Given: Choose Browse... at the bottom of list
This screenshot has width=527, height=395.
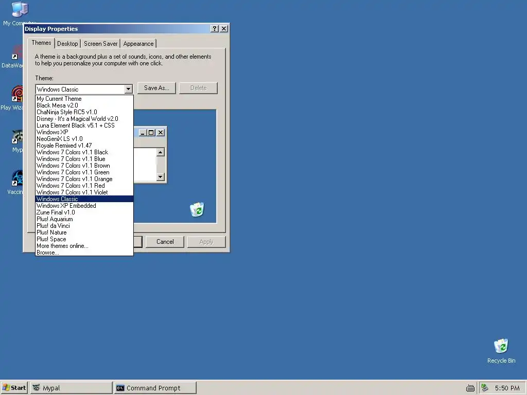Looking at the screenshot, I should (x=84, y=252).
